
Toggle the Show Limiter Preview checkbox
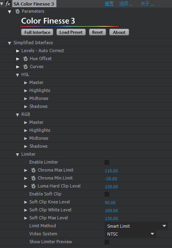[107, 242]
